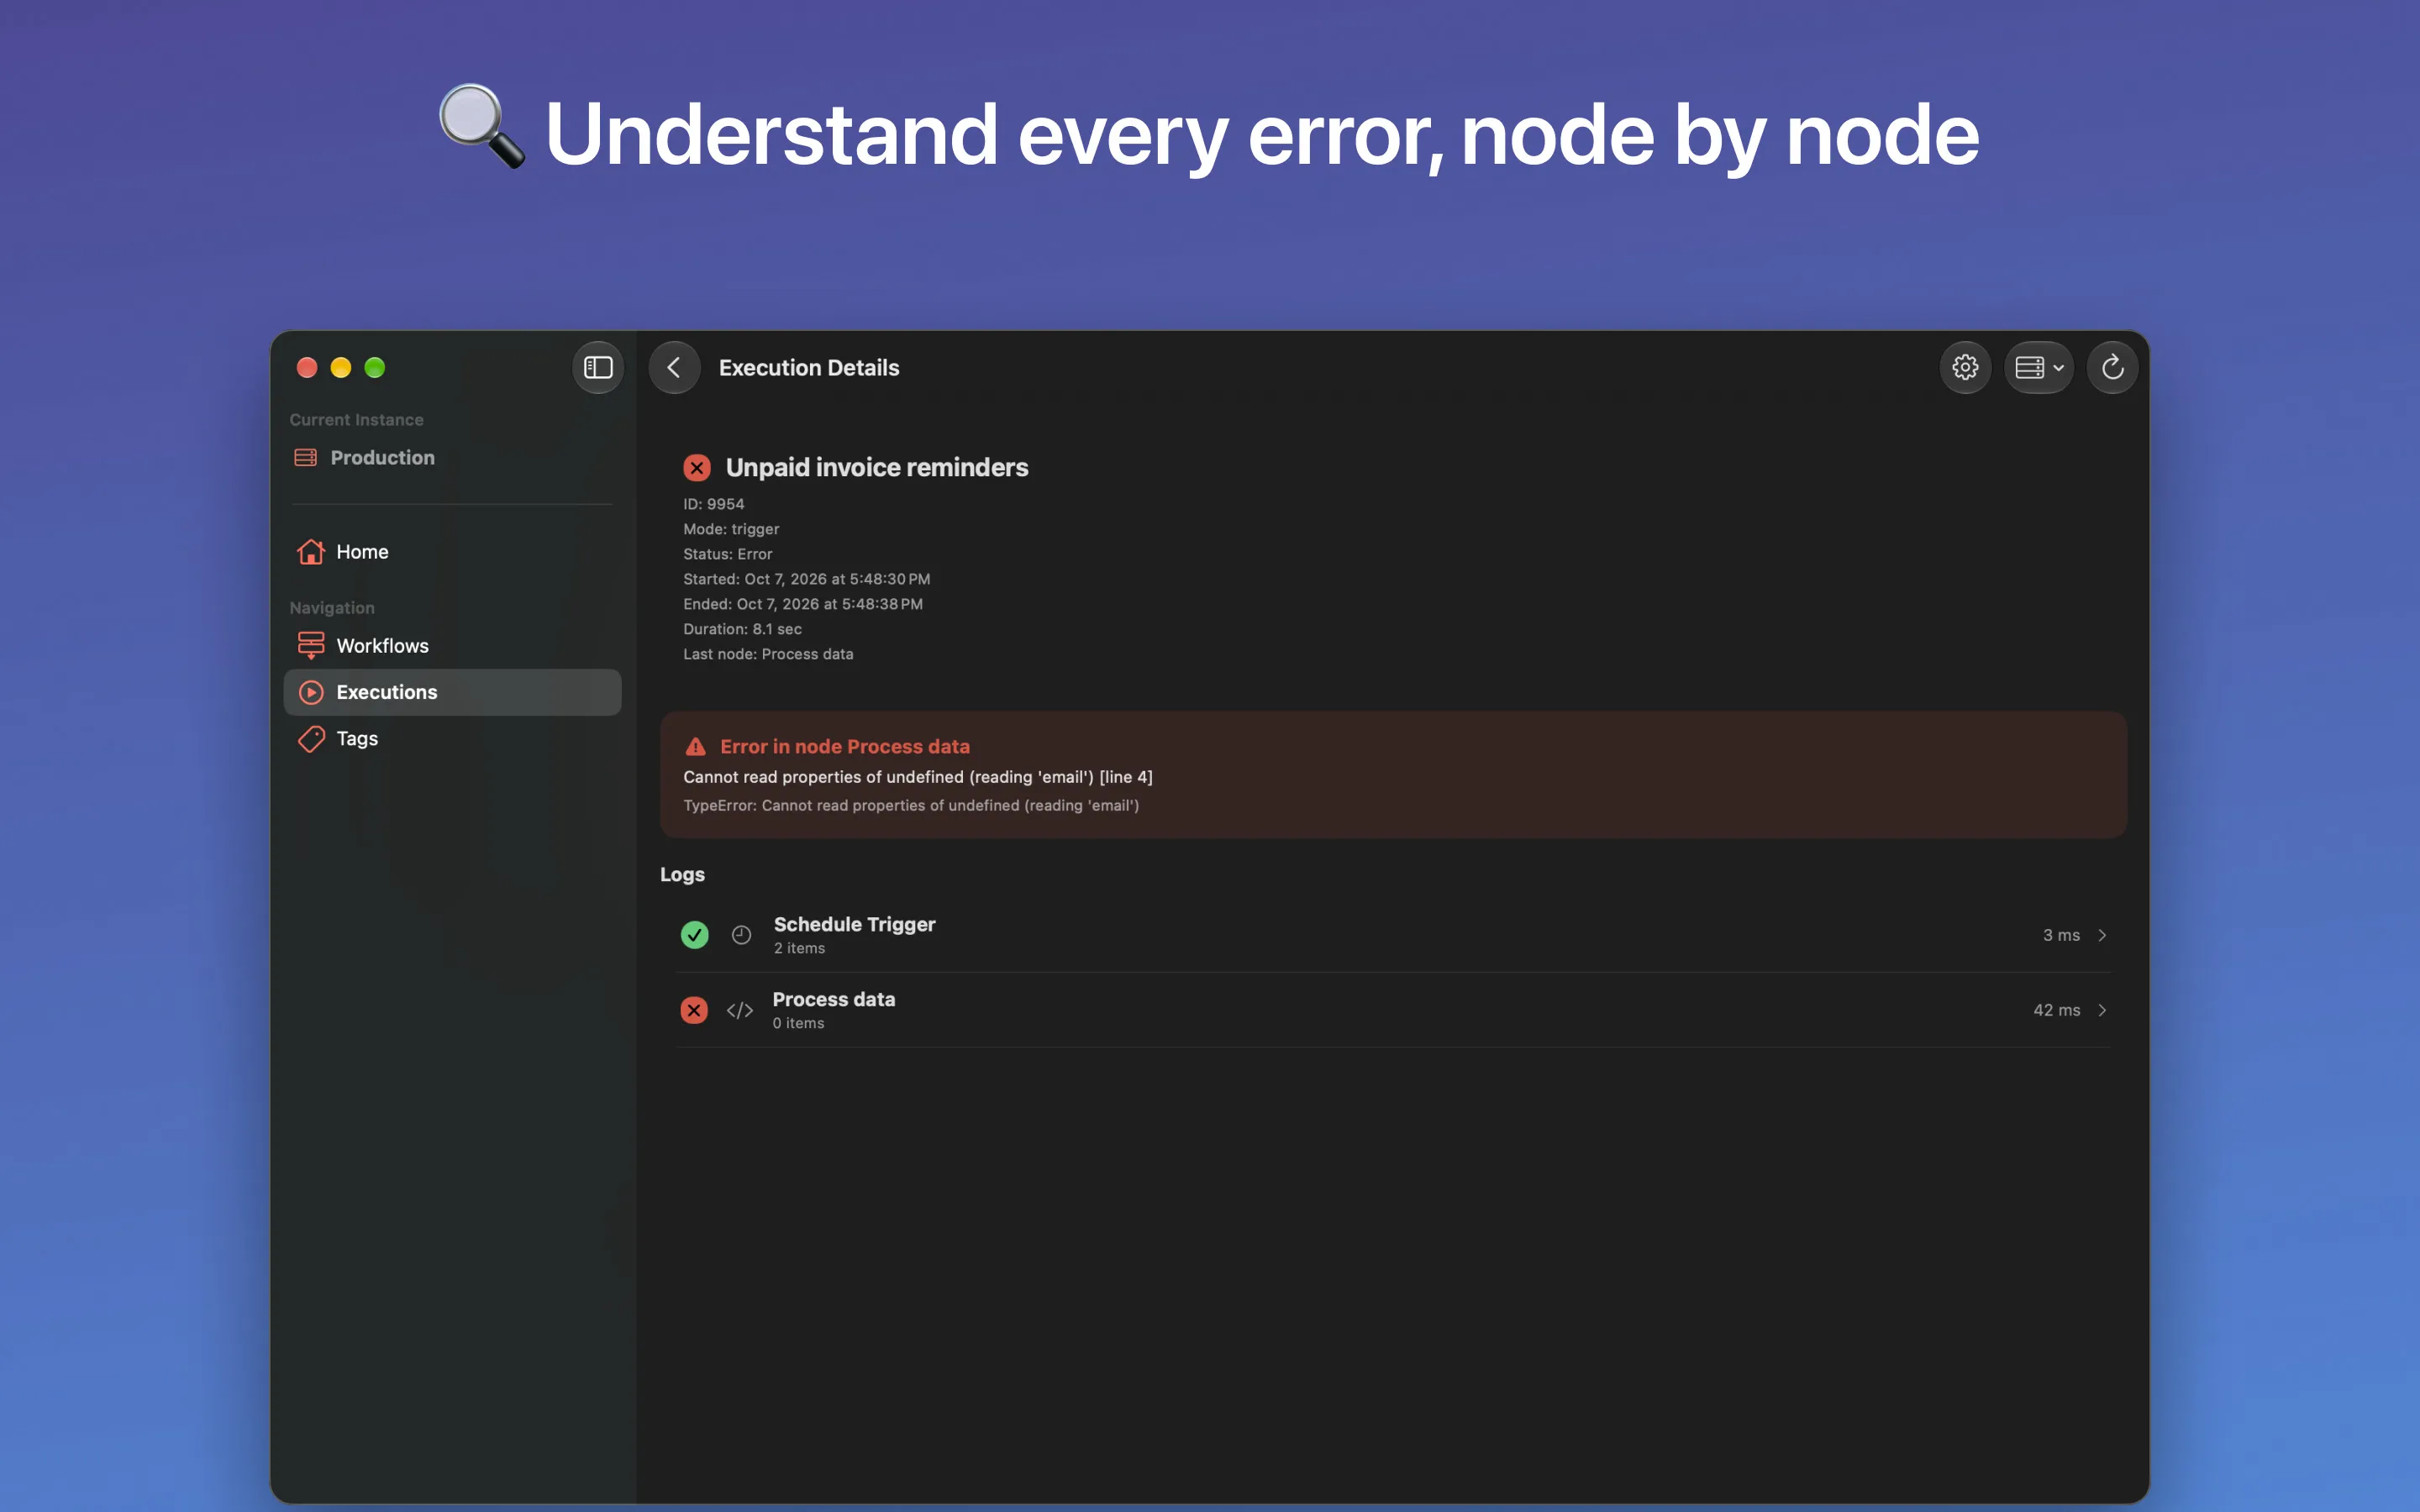Click the Home house icon
2420x1512 pixels.
(x=311, y=552)
